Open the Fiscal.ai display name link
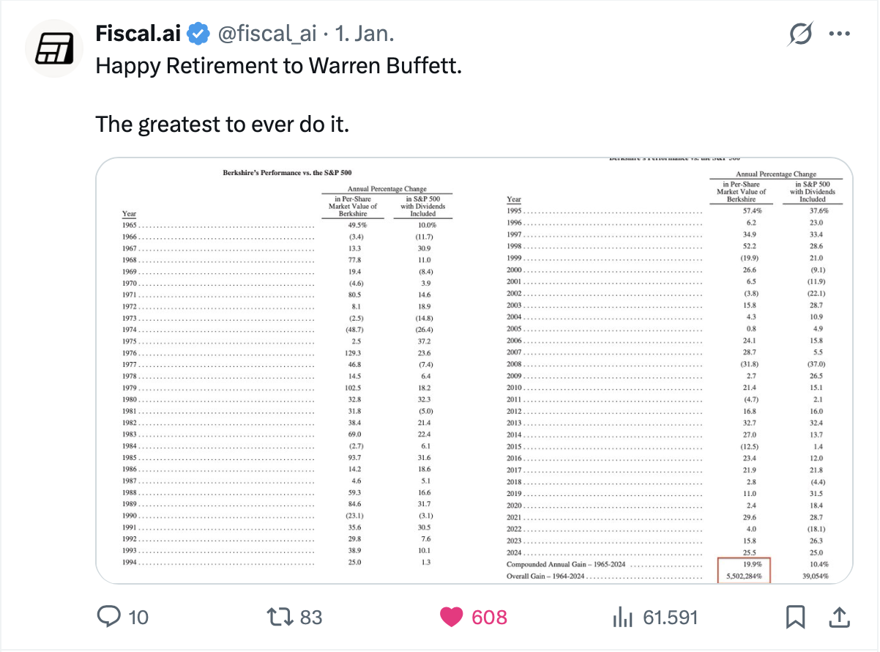 point(138,34)
